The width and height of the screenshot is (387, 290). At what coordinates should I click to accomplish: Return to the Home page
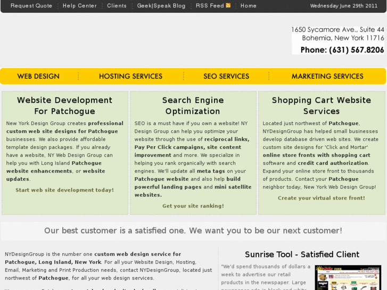248,6
